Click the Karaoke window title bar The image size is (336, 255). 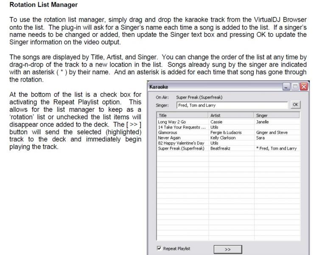click(212, 87)
